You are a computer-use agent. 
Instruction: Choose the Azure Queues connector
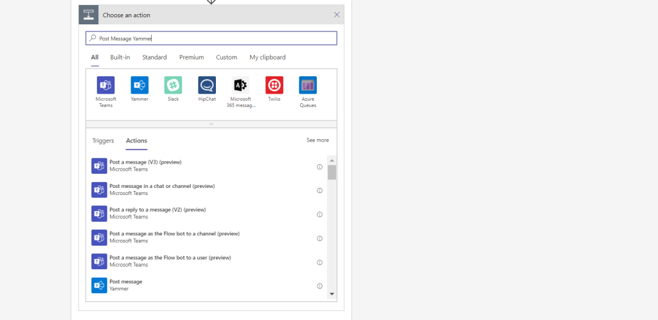pos(308,85)
